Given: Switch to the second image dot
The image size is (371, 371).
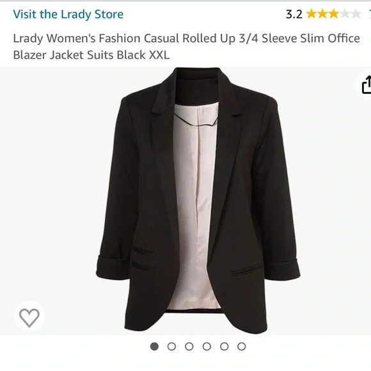Looking at the screenshot, I should [x=171, y=347].
